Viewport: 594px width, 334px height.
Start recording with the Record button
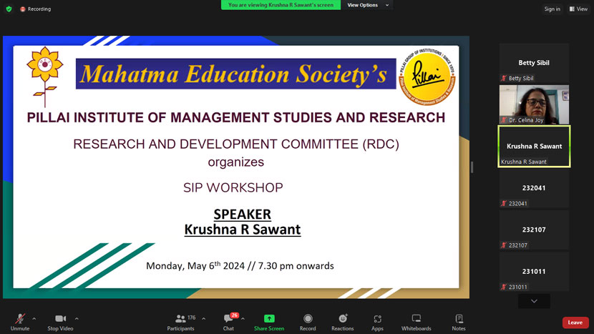click(x=308, y=321)
